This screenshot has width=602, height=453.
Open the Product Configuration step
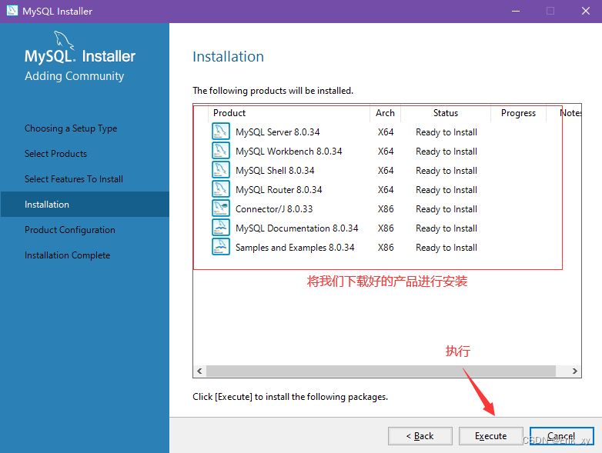(x=70, y=230)
